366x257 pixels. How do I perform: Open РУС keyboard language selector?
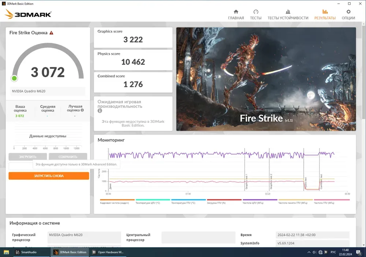[333, 252]
